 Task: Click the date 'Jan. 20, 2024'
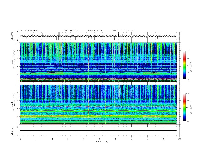pos(71,31)
